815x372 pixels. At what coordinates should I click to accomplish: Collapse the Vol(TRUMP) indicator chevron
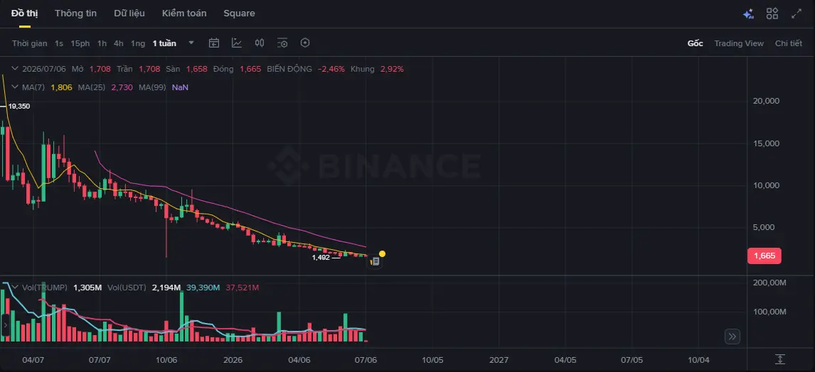(14, 287)
